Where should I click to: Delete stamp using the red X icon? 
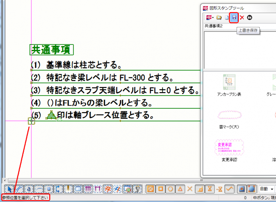(242, 17)
